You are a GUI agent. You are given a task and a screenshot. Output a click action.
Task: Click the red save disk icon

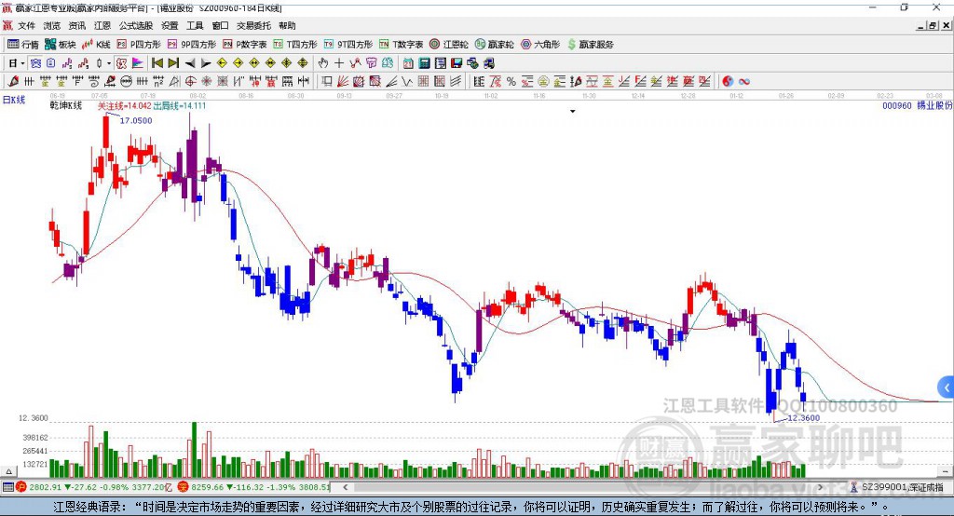click(457, 63)
